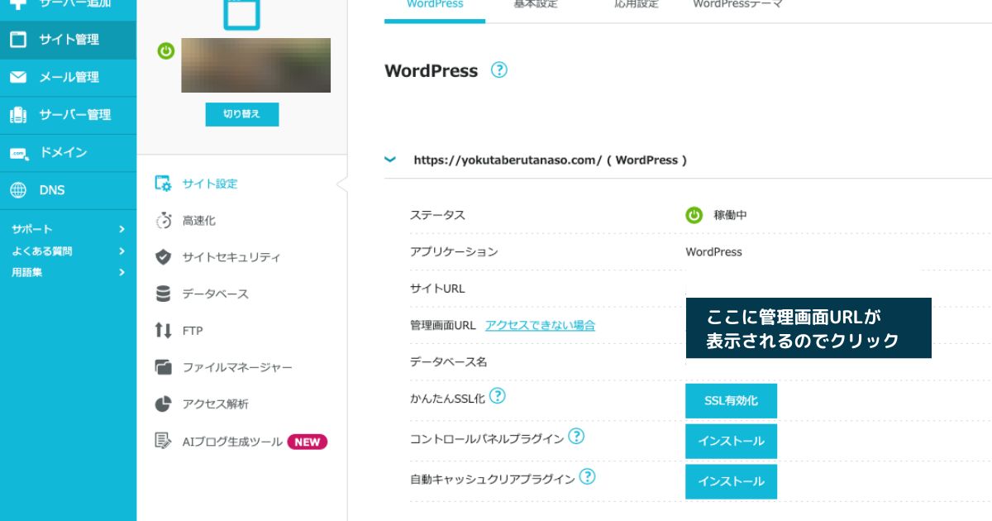Screen dimensions: 992x521
Task: Click help icon beside WordPress heading
Action: [498, 70]
